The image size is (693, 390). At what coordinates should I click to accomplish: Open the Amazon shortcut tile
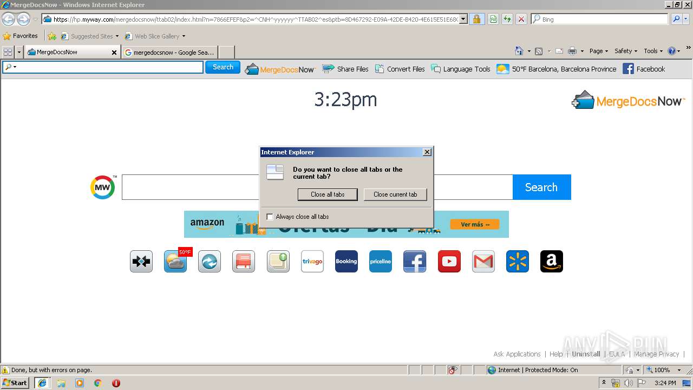point(552,262)
